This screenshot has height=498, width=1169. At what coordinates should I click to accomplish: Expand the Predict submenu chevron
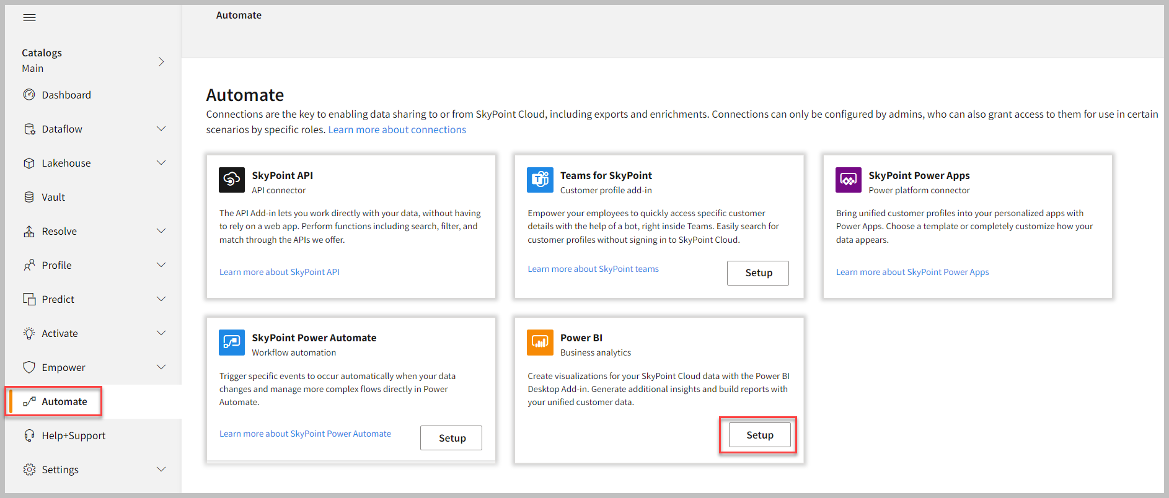click(x=161, y=299)
